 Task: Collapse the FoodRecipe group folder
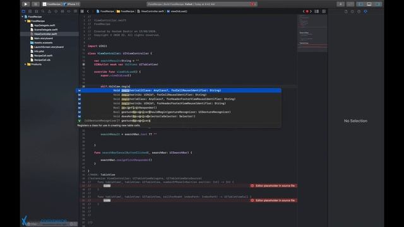click(25, 21)
